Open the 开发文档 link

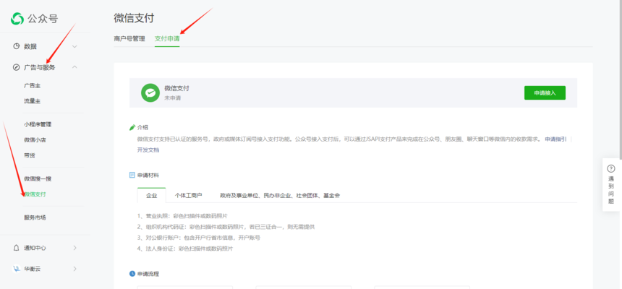pyautogui.click(x=148, y=150)
